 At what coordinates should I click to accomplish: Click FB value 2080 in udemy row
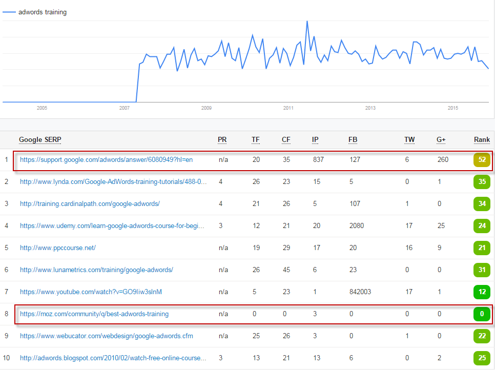(x=357, y=225)
